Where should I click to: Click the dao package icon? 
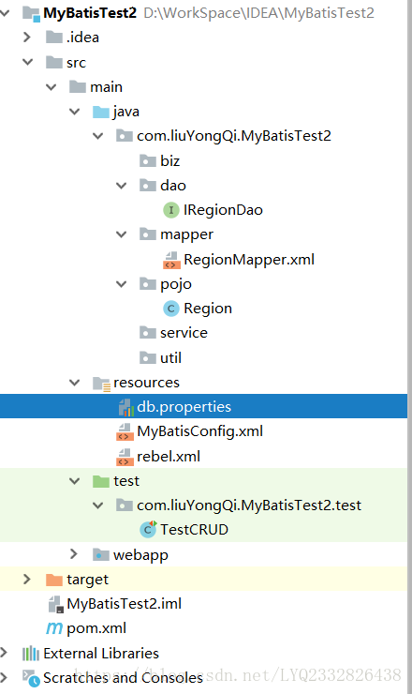pos(148,186)
